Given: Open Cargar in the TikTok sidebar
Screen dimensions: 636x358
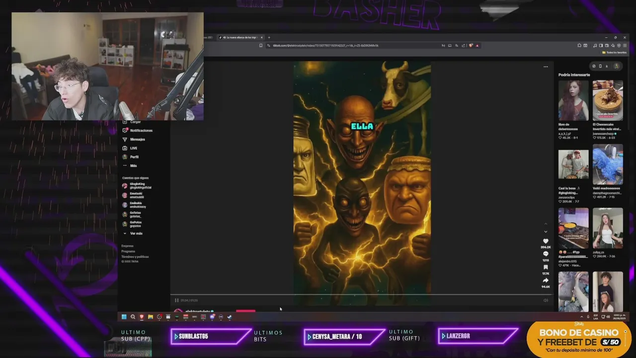Looking at the screenshot, I should pyautogui.click(x=132, y=122).
